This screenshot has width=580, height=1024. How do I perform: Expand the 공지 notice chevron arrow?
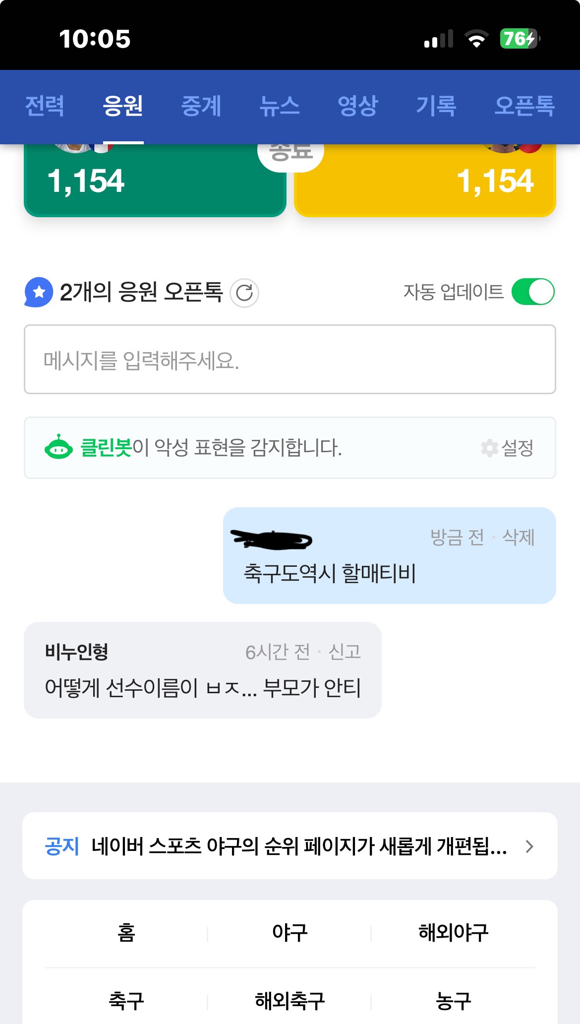[x=529, y=846]
